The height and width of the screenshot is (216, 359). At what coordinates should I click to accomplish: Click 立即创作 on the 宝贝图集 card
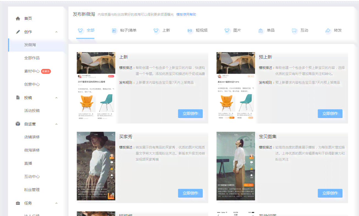coord(330,193)
